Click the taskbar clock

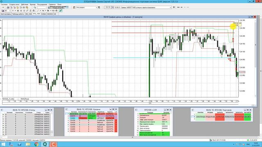256,144
